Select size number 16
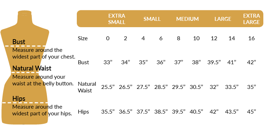 251,38
